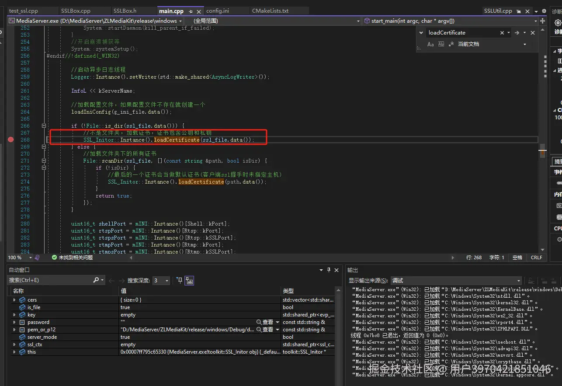Click the magnifier icon in the Autos search box
The image size is (562, 386).
96,280
